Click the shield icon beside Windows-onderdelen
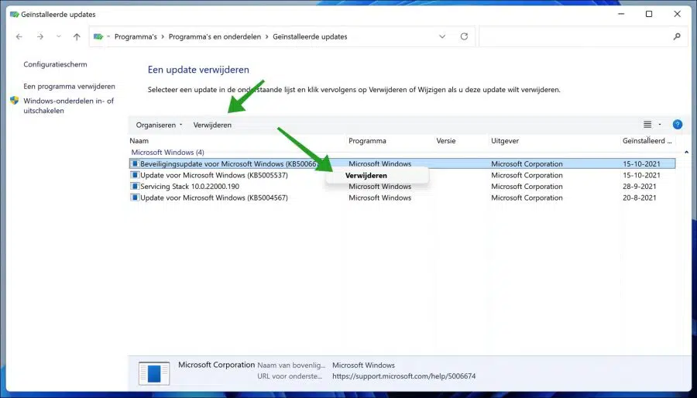This screenshot has width=697, height=398. 14,101
